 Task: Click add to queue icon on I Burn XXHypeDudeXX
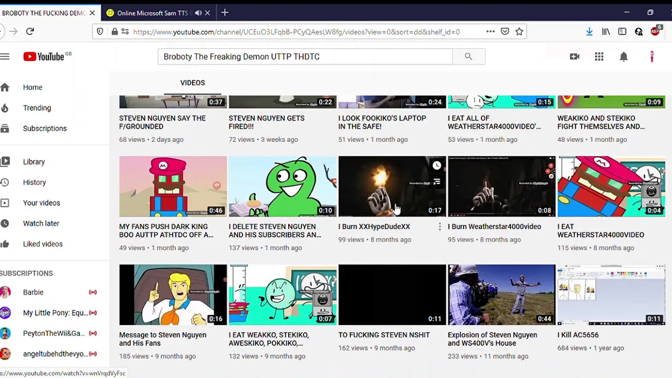pos(437,182)
